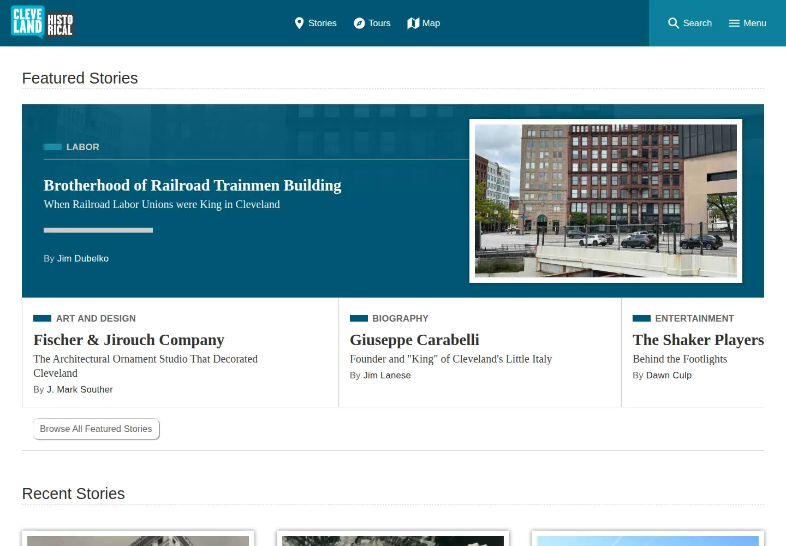Click author name Jim Dubelko
Viewport: 786px width, 546px height.
(x=83, y=258)
